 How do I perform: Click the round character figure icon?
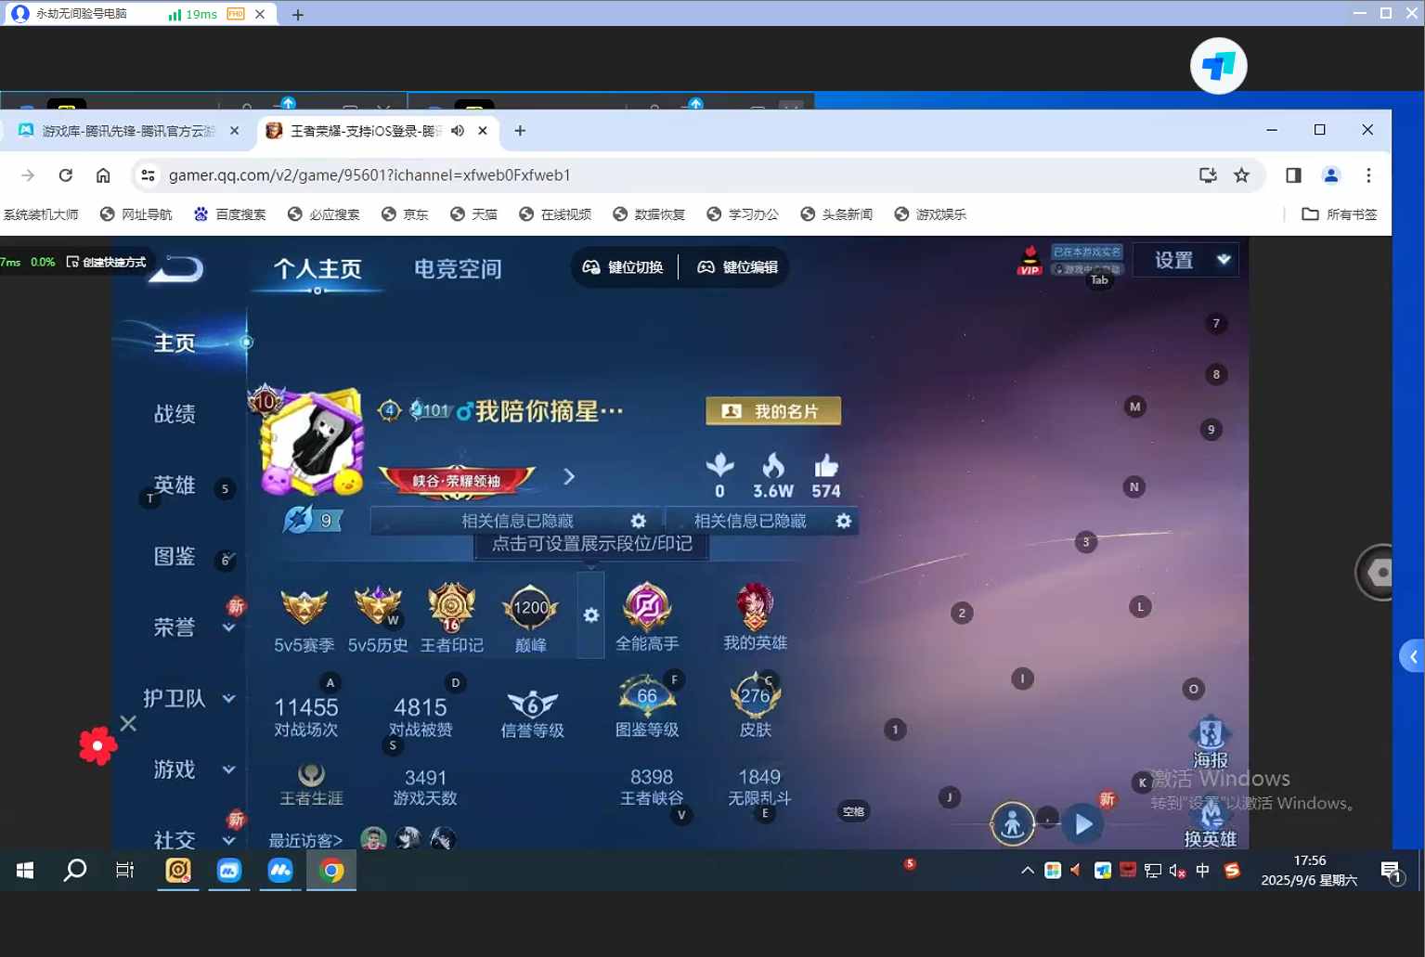tap(1013, 824)
